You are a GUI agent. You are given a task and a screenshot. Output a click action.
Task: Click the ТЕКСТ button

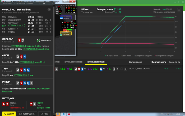[x=44, y=114]
